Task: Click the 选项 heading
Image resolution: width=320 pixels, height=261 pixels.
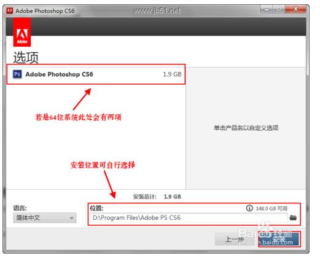Action: pos(26,58)
